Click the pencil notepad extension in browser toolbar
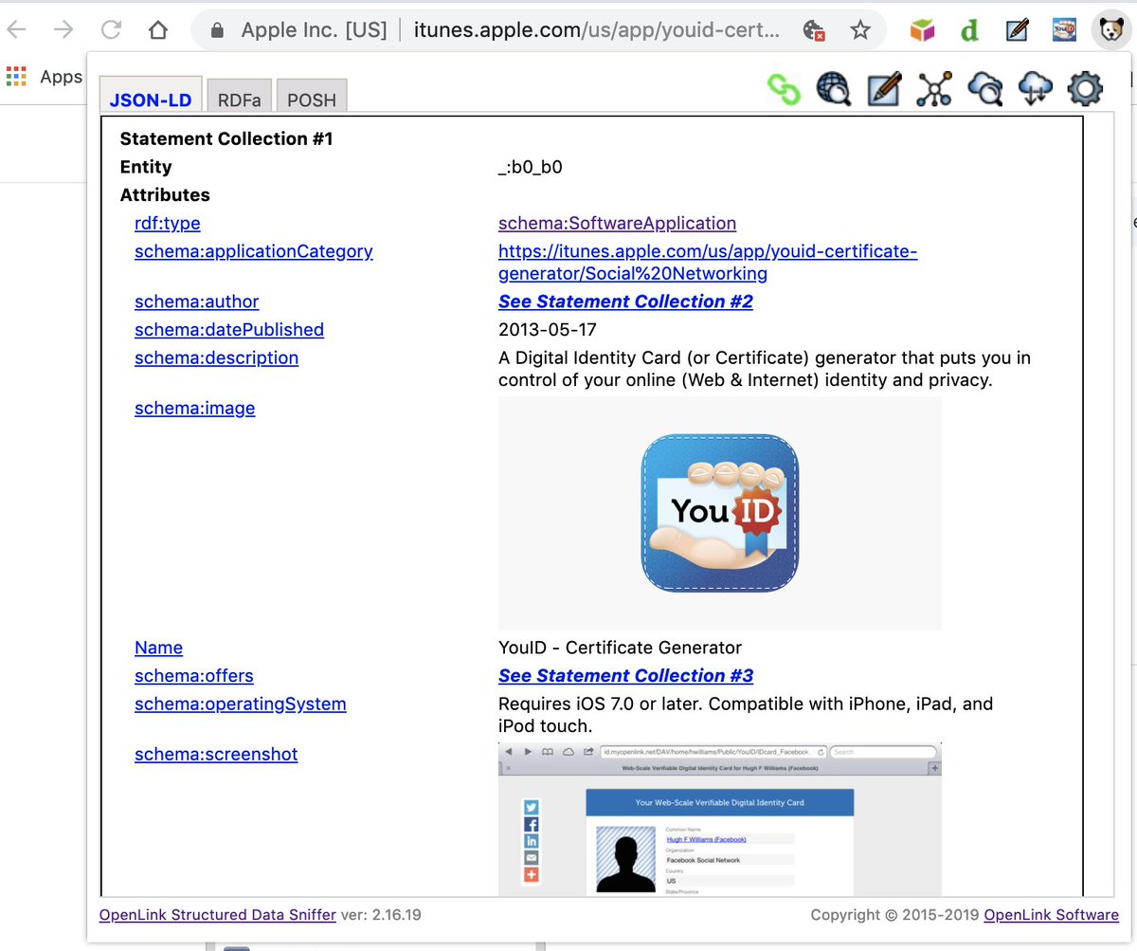The width and height of the screenshot is (1137, 951). [1017, 30]
